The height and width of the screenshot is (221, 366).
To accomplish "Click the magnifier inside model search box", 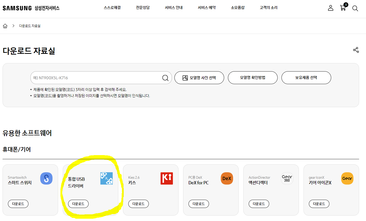I will (x=165, y=78).
